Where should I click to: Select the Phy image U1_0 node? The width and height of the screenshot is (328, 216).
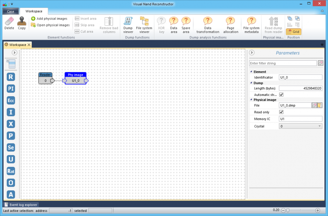tap(76, 78)
